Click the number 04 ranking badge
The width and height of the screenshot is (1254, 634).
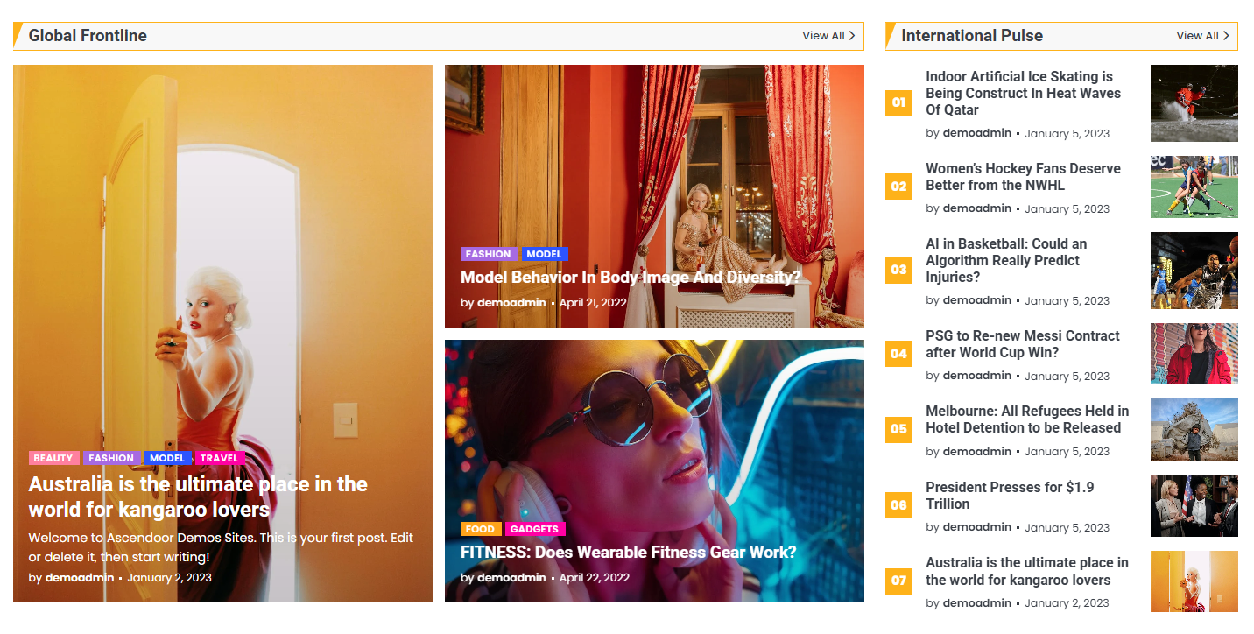(x=898, y=354)
